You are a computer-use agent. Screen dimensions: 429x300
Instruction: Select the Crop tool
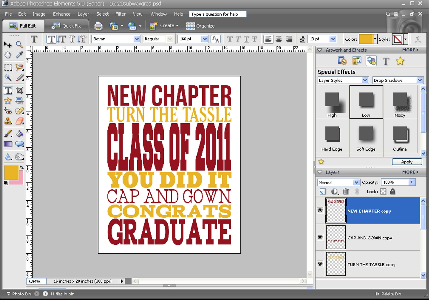(x=19, y=90)
